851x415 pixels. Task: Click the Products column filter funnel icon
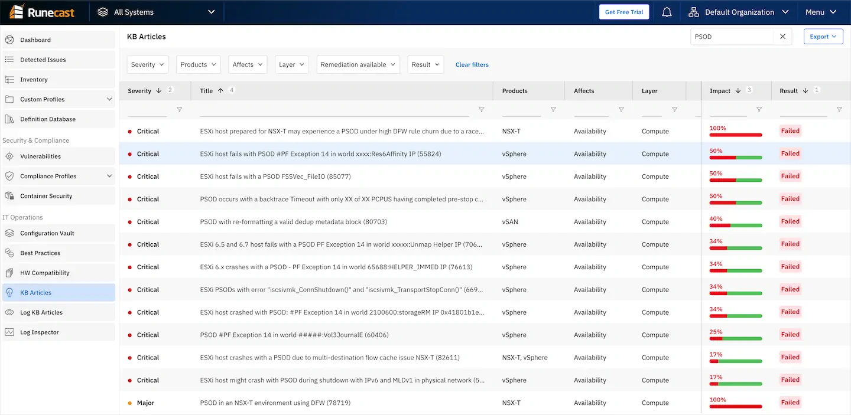(553, 110)
